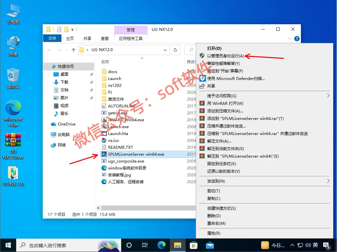This screenshot has height=252, width=337.
Task: Choose Open from context menu
Action: [264, 48]
